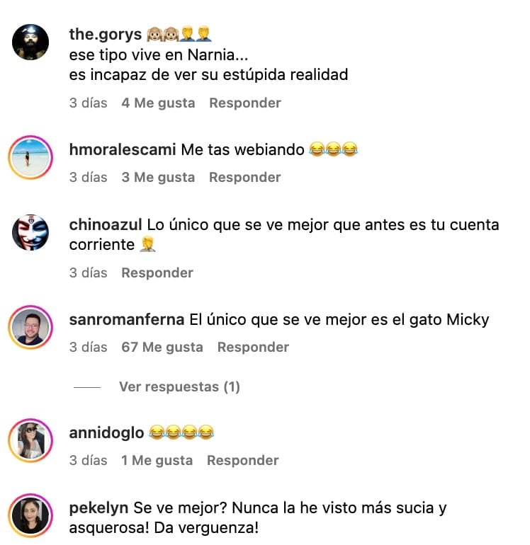
Task: Visit sanromanferna username link
Action: 127,320
